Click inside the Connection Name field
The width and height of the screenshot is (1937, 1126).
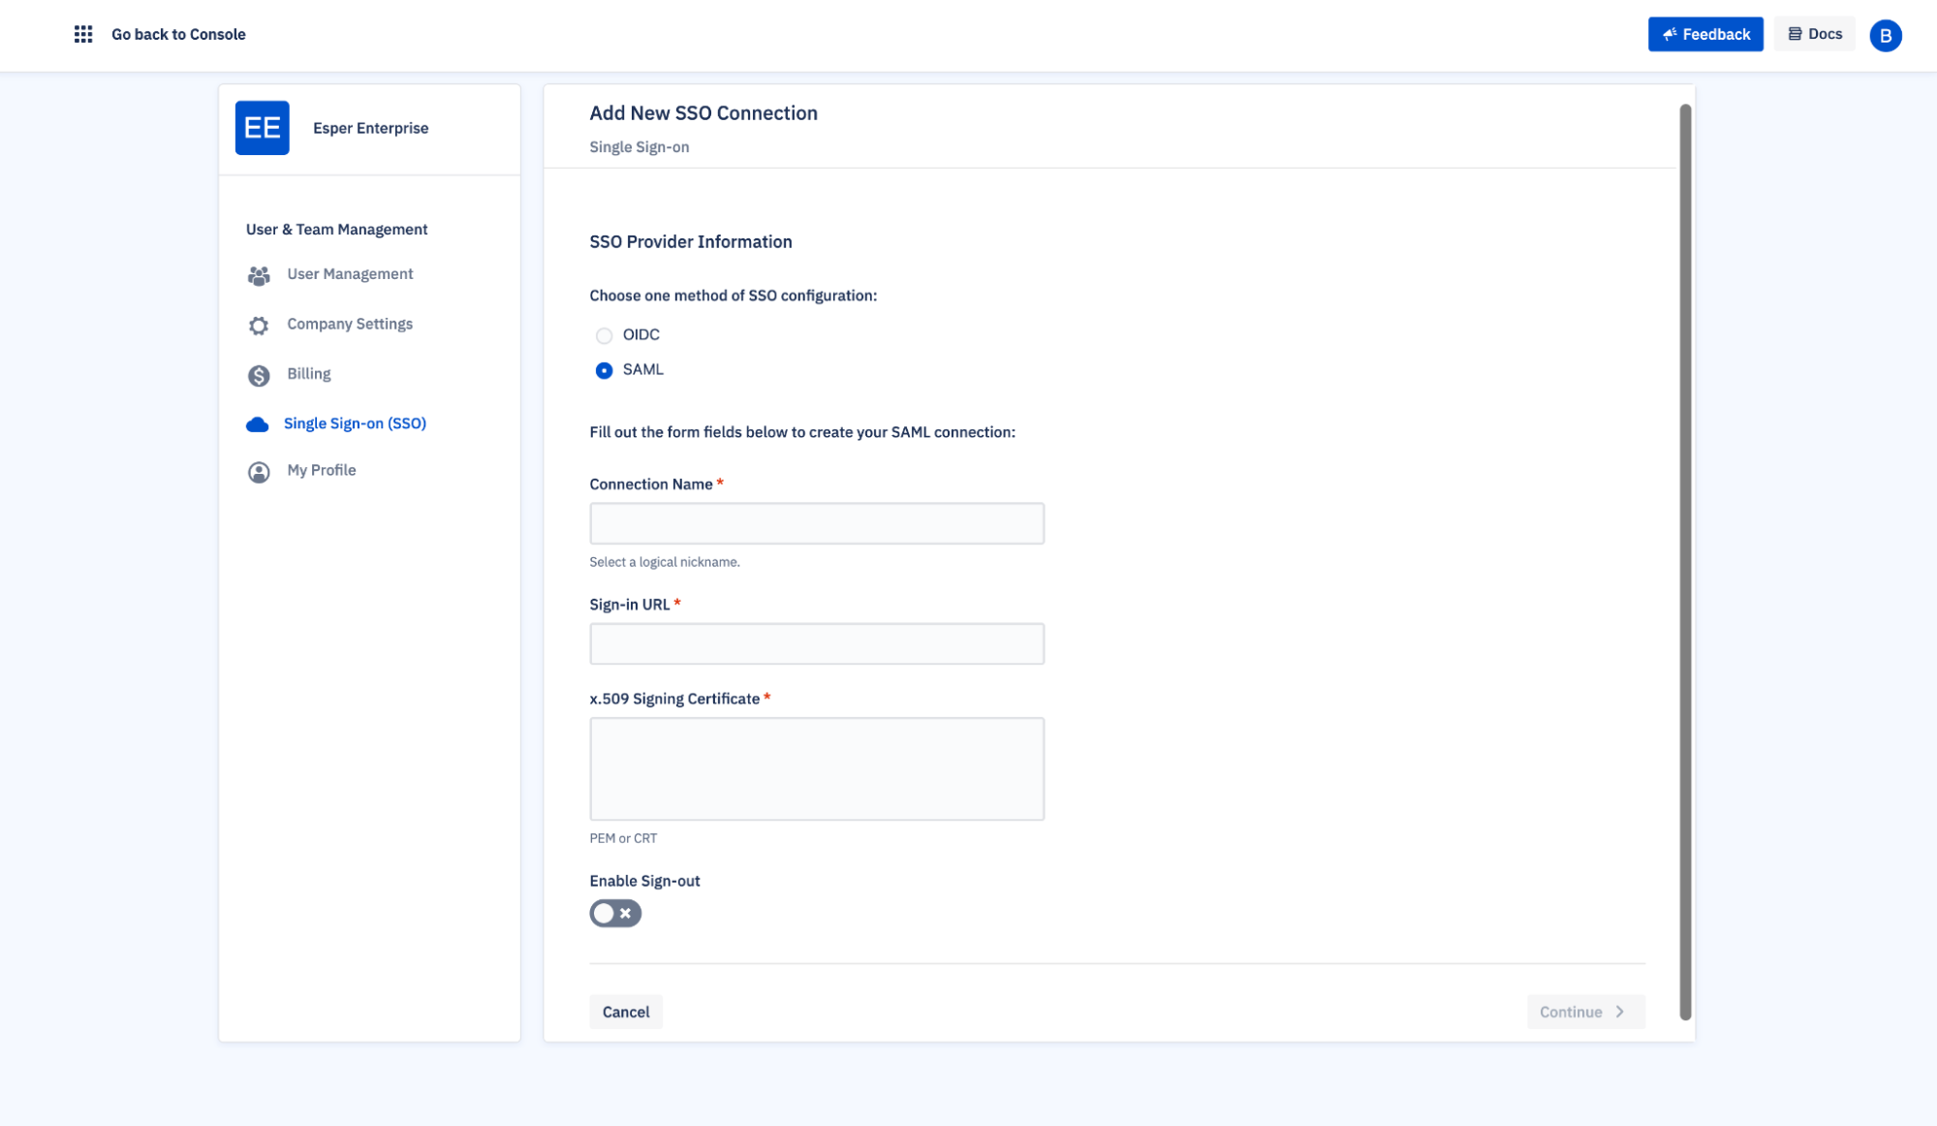coord(816,523)
